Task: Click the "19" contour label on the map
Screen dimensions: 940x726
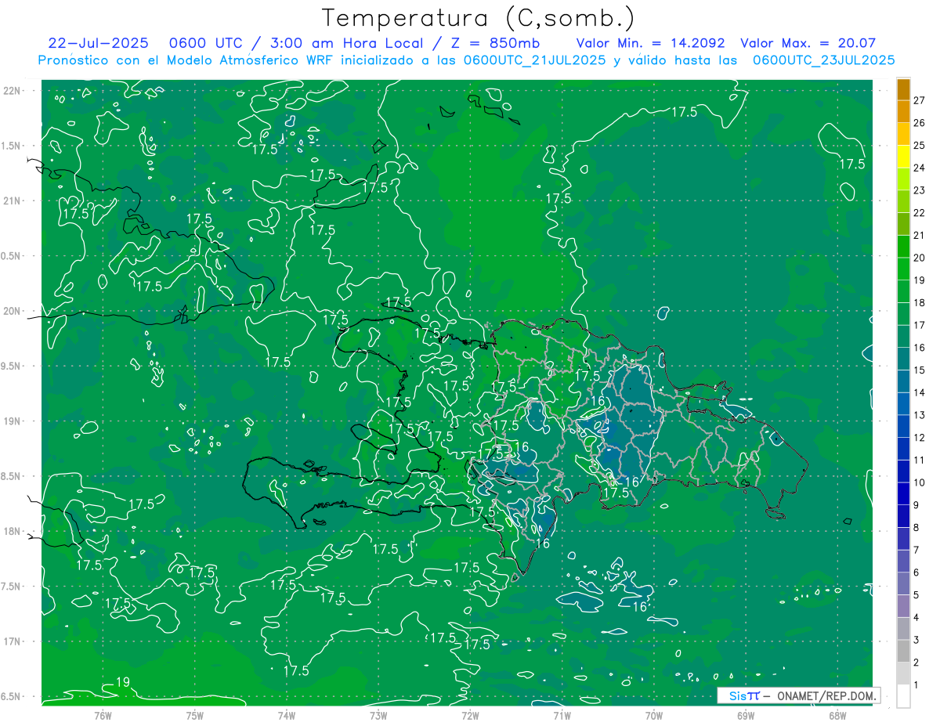Action: (122, 683)
